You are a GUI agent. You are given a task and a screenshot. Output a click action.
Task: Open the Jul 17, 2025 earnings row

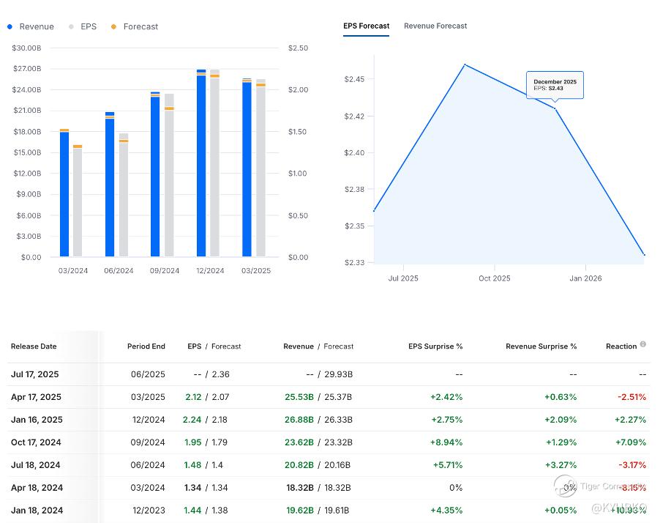point(36,374)
